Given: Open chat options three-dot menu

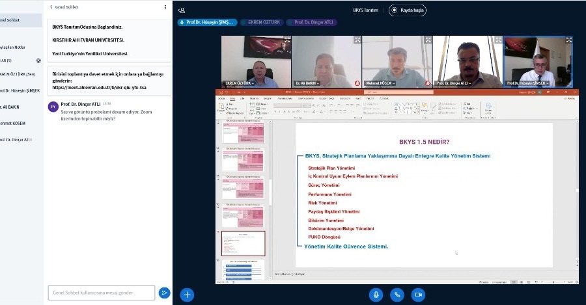Looking at the screenshot, I should pos(165,7).
